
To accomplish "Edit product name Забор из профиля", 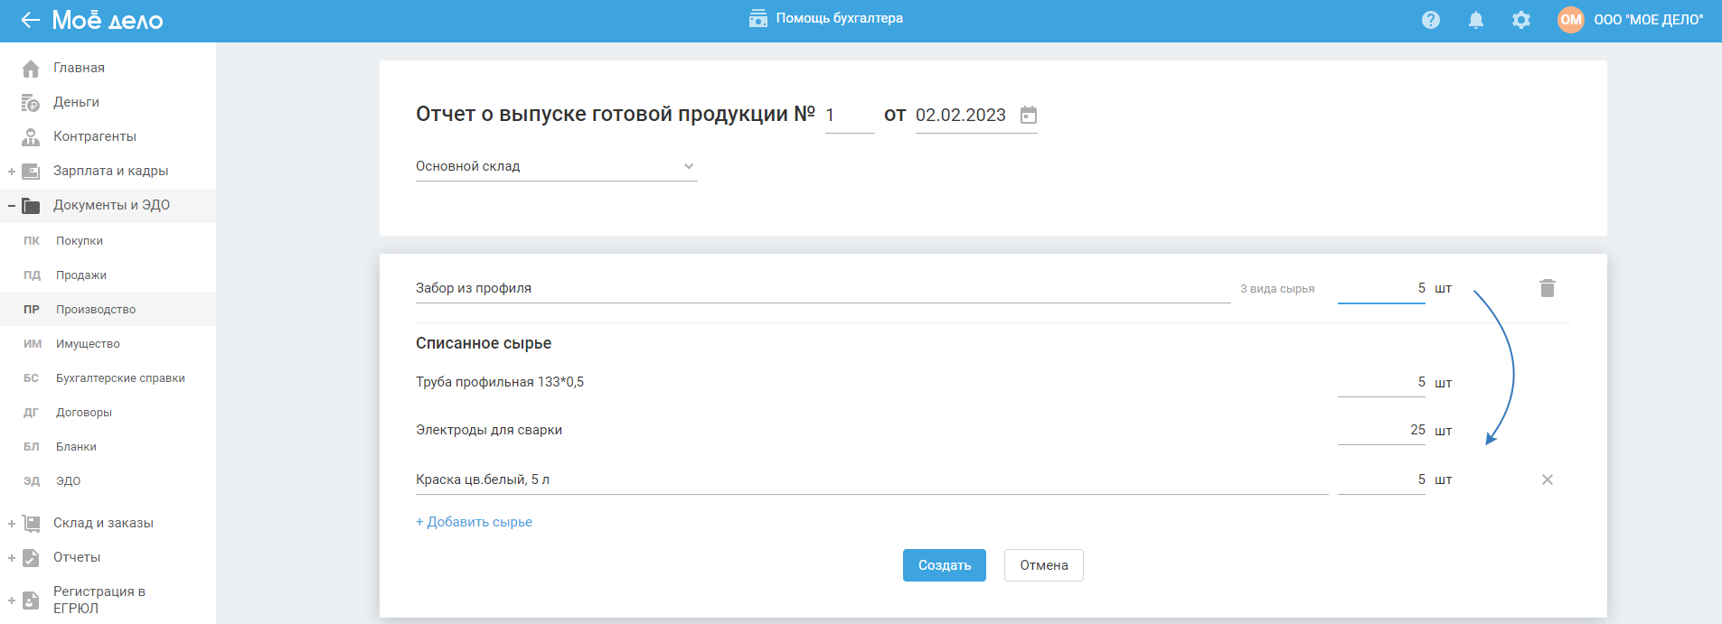I will [823, 288].
